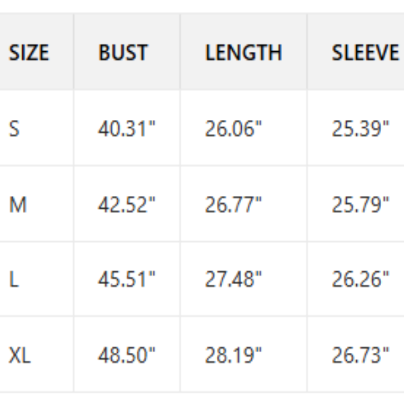Select the 26.77" length cell
The width and height of the screenshot is (404, 404).
(x=234, y=204)
